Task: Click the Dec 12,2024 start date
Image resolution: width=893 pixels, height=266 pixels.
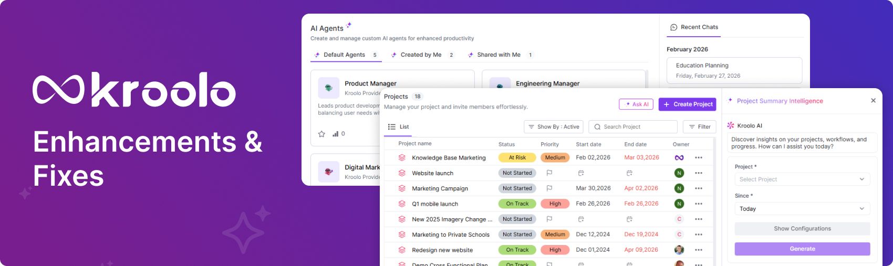Action: [x=593, y=235]
